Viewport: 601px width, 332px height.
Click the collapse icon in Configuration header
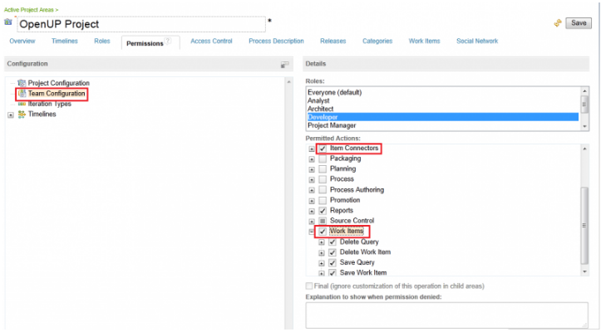tap(284, 64)
